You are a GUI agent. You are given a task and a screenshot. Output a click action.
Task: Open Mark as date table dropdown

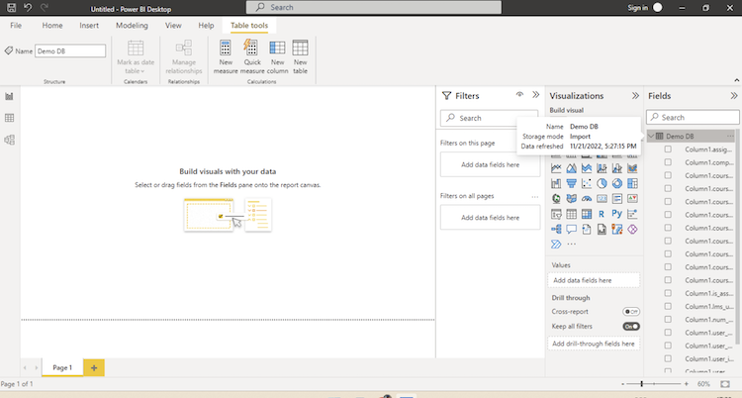pos(136,57)
